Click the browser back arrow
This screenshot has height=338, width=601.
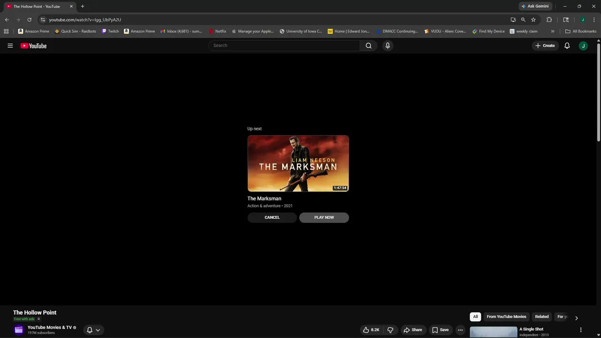[x=7, y=20]
